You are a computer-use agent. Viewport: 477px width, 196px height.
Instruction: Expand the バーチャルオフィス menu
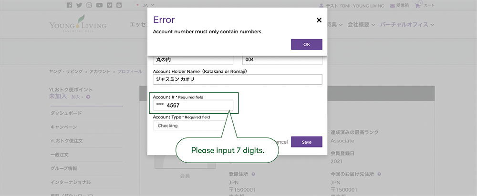pyautogui.click(x=407, y=25)
